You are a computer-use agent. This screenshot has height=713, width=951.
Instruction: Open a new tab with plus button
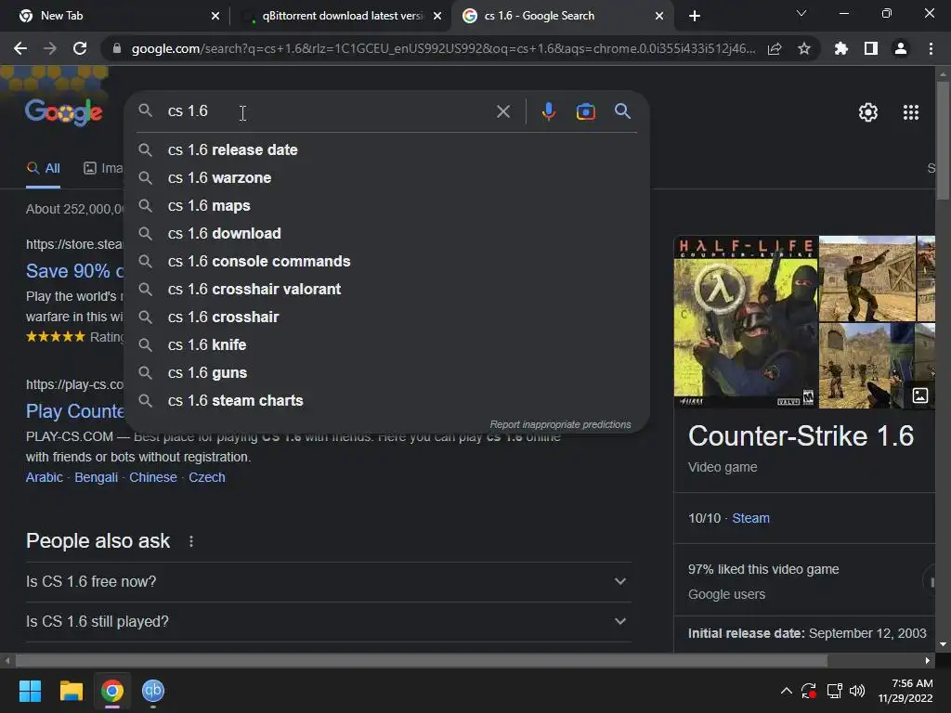[x=695, y=16]
